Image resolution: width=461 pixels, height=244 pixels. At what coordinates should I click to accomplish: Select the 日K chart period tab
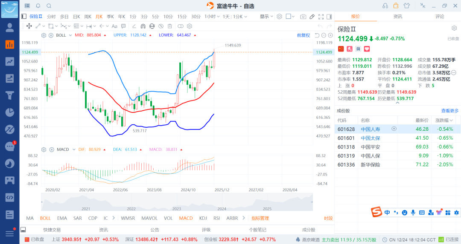click(76, 17)
